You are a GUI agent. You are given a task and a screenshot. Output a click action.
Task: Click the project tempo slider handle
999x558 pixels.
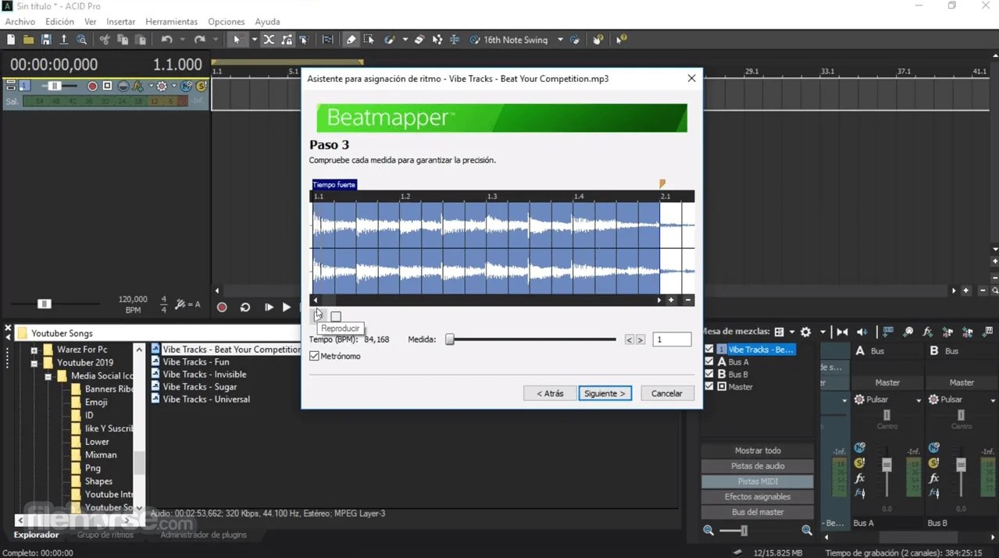click(45, 304)
